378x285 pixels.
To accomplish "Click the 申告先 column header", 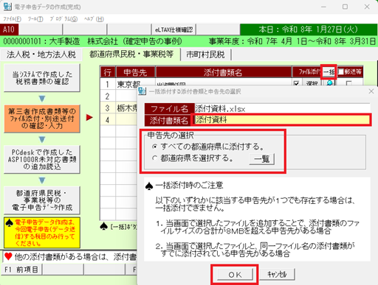I will tap(135, 72).
